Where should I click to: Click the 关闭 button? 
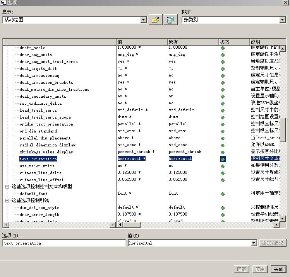click(278, 269)
